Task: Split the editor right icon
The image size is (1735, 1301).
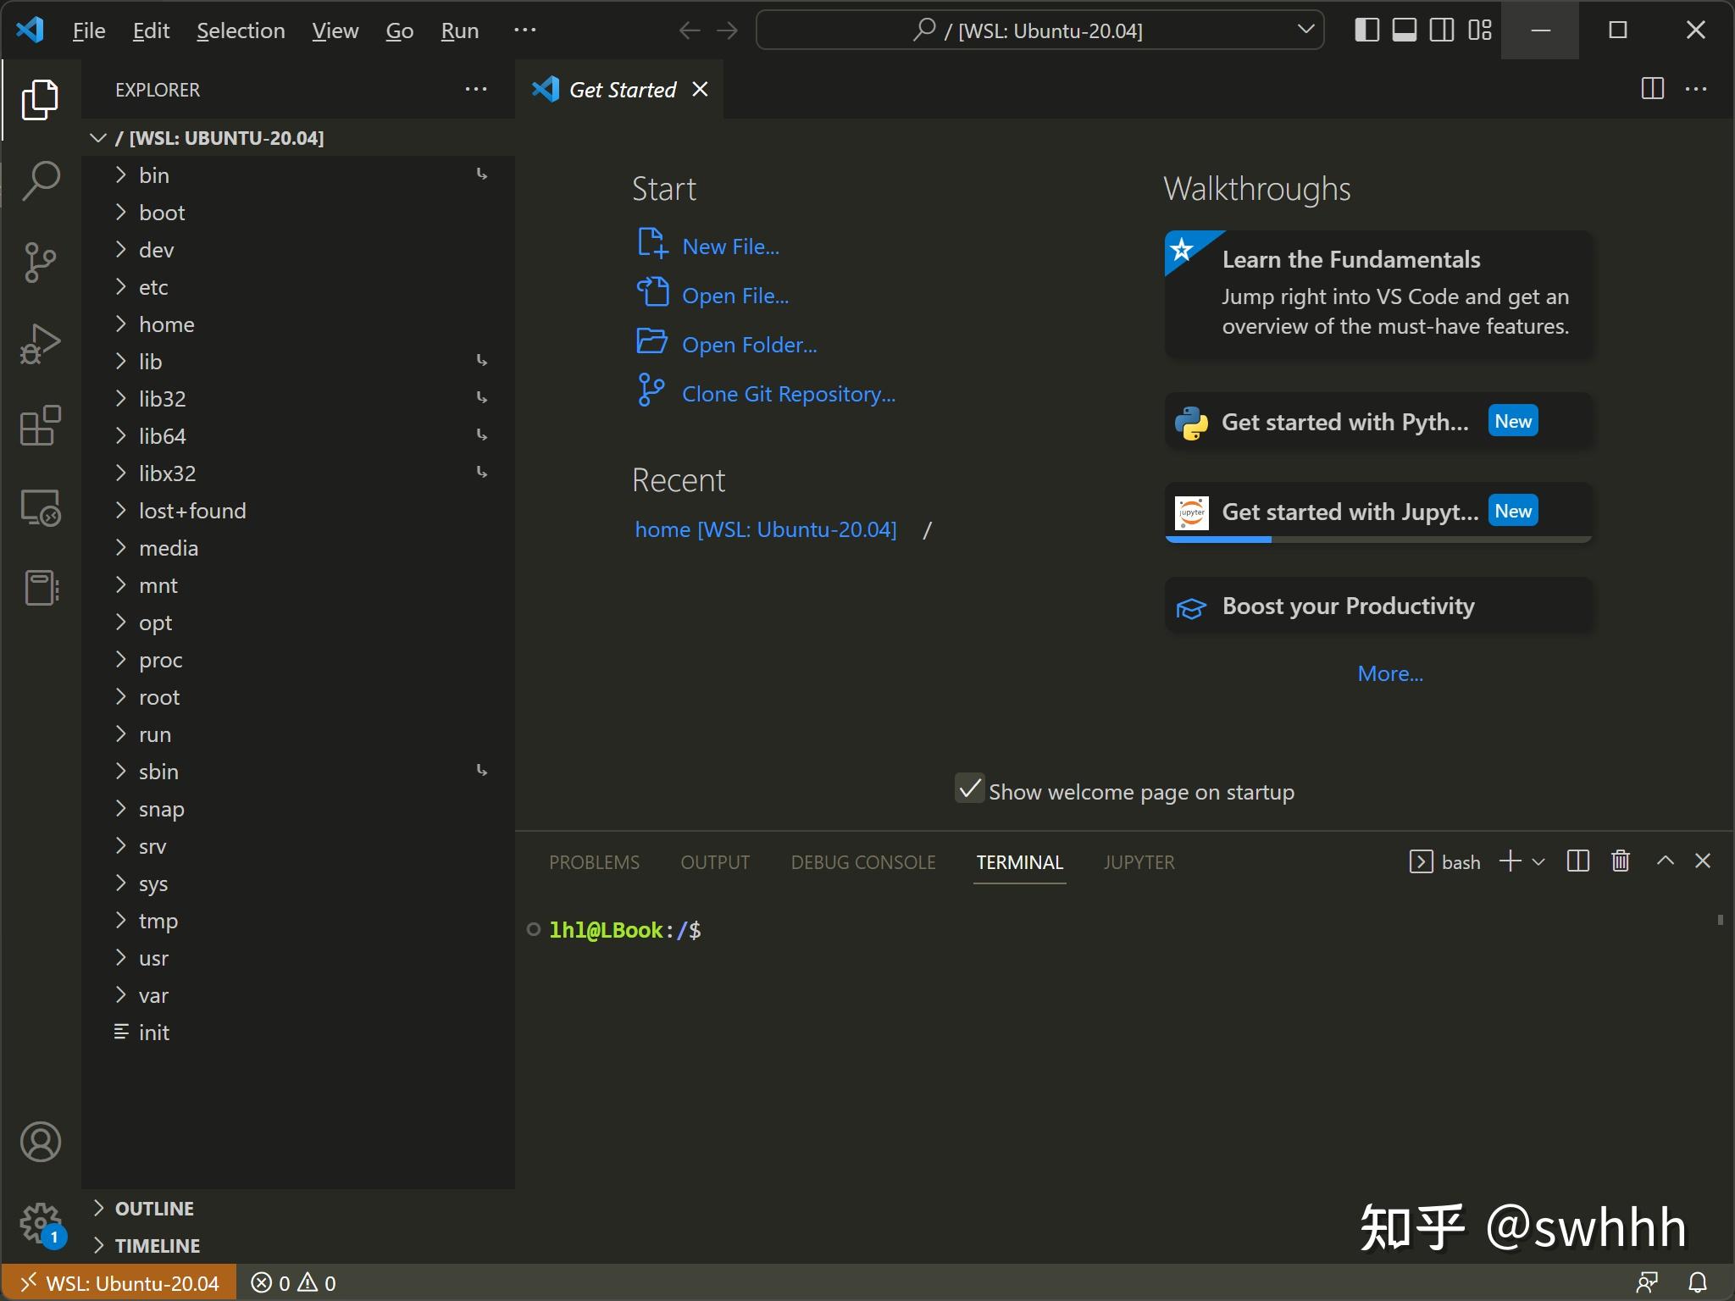Action: pyautogui.click(x=1652, y=89)
